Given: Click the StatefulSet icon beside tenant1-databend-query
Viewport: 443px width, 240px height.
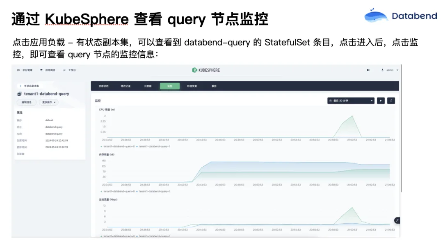Looking at the screenshot, I should 19,94.
